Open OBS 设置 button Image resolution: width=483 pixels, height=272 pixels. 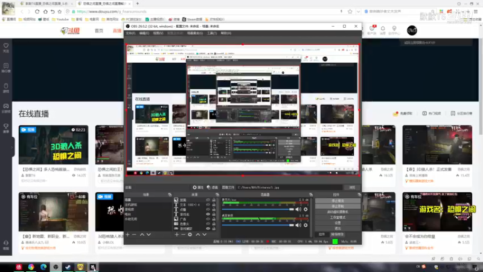point(337,222)
